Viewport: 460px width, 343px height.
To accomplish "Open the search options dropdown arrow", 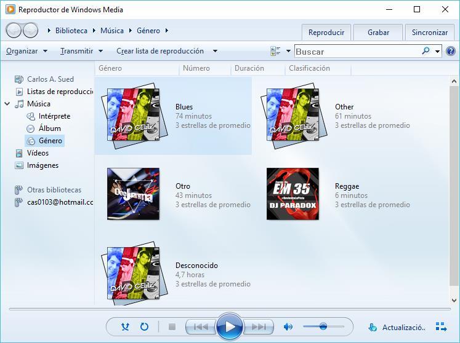I will (x=437, y=52).
